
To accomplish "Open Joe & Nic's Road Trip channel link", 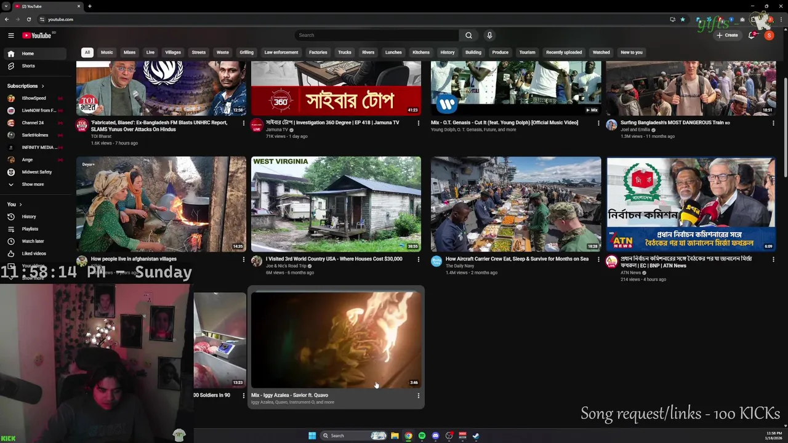I will point(286,266).
